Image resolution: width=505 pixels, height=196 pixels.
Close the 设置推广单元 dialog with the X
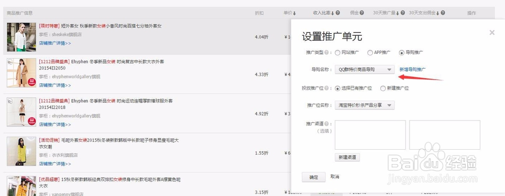[x=492, y=32]
